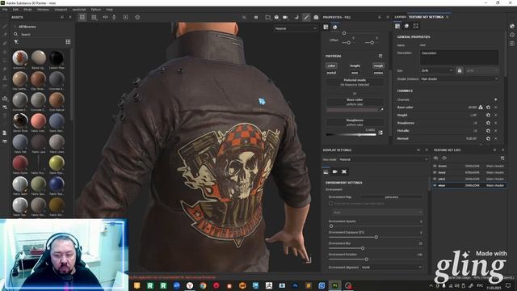Screen dimensions: 517x291
Task: Switch to the Layers tab
Action: click(x=401, y=17)
